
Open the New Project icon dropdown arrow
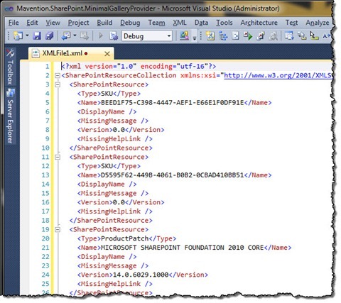(27, 36)
